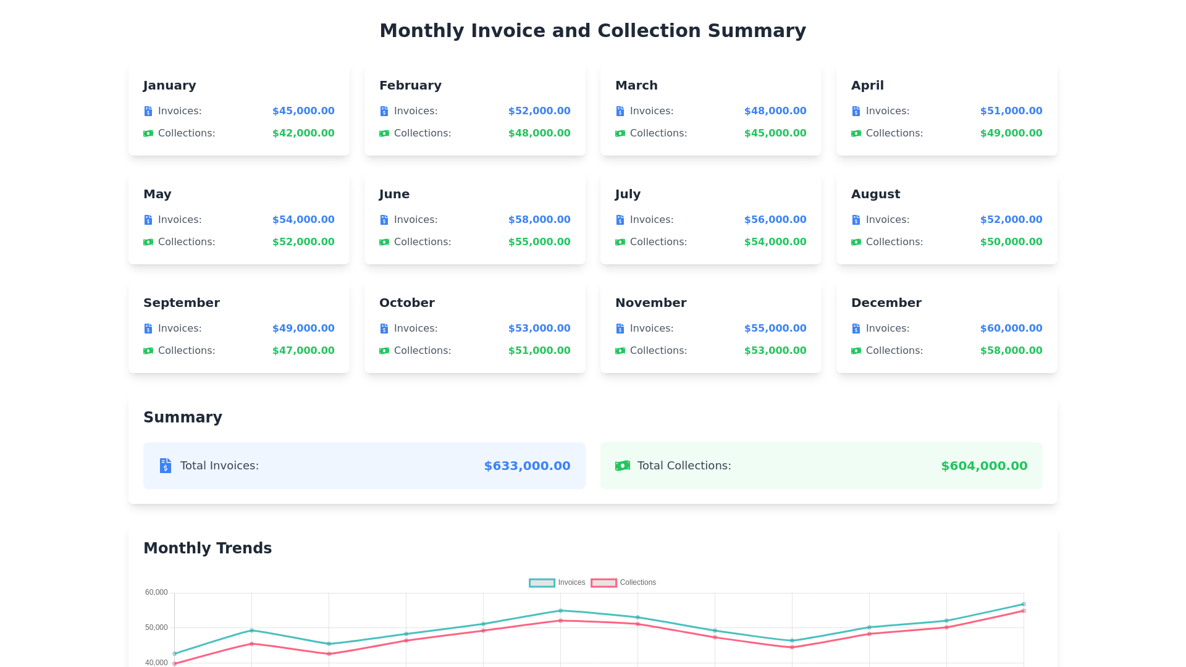Click the June invoice document icon

tap(384, 220)
